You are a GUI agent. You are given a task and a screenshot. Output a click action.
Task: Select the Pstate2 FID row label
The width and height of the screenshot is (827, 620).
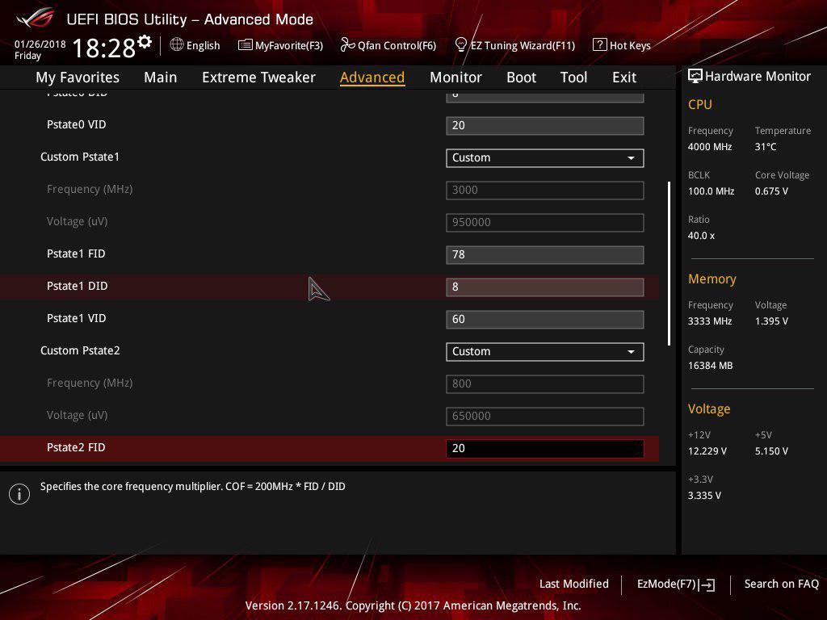click(x=76, y=447)
